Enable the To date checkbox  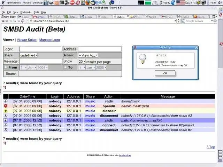pos(66,67)
